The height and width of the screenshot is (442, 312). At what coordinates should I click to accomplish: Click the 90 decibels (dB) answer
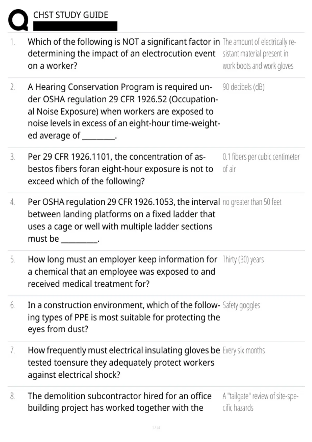tap(243, 87)
